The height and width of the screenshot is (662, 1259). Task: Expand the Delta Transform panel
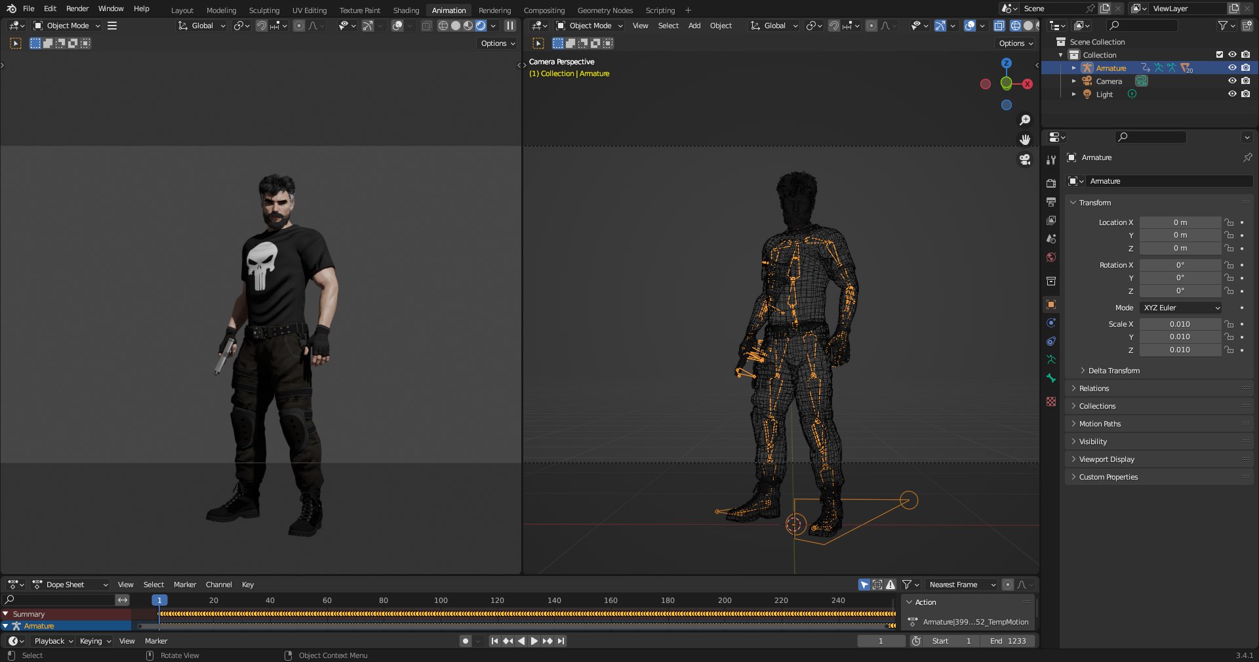click(1113, 371)
